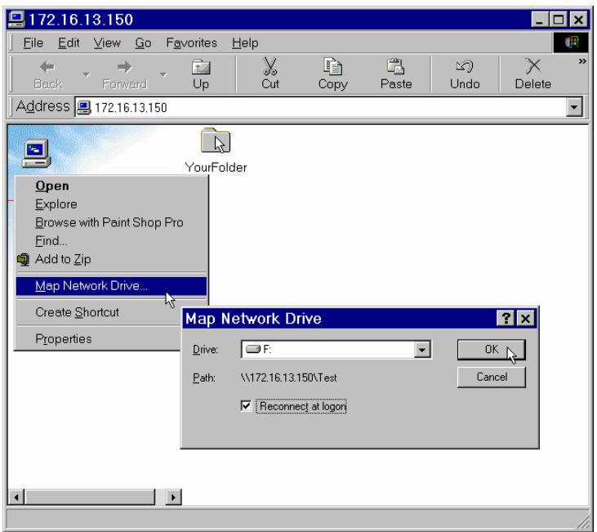Click the horizontal scrollbar left arrow

coord(16,497)
